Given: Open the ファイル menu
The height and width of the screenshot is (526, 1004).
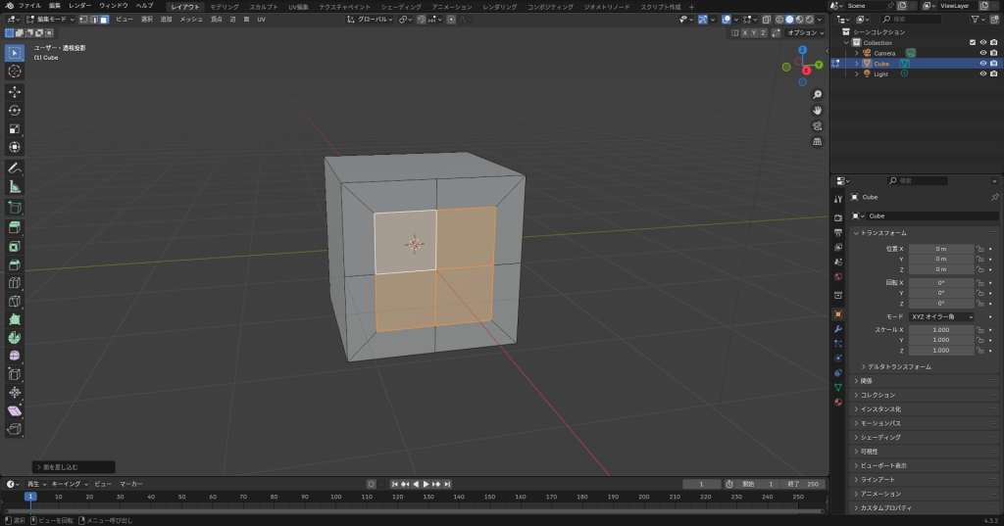Looking at the screenshot, I should tap(29, 6).
